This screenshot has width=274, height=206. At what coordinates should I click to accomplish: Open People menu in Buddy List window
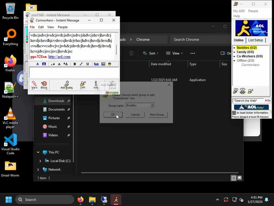(253, 11)
